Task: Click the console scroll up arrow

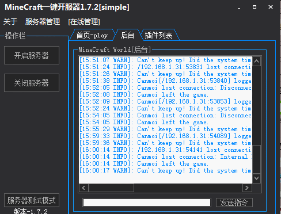Action: point(257,62)
